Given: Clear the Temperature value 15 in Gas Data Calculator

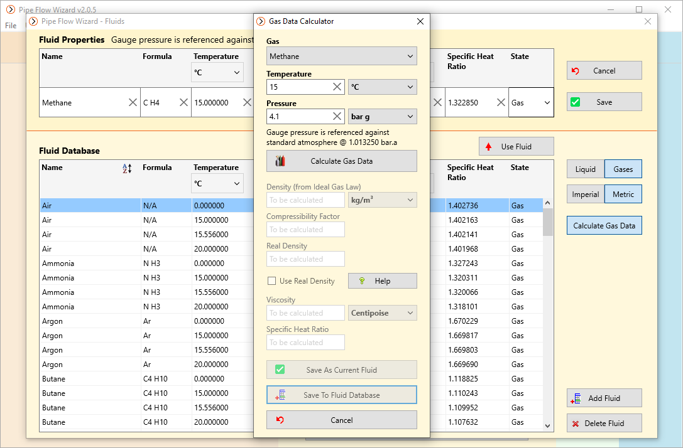Looking at the screenshot, I should 337,87.
